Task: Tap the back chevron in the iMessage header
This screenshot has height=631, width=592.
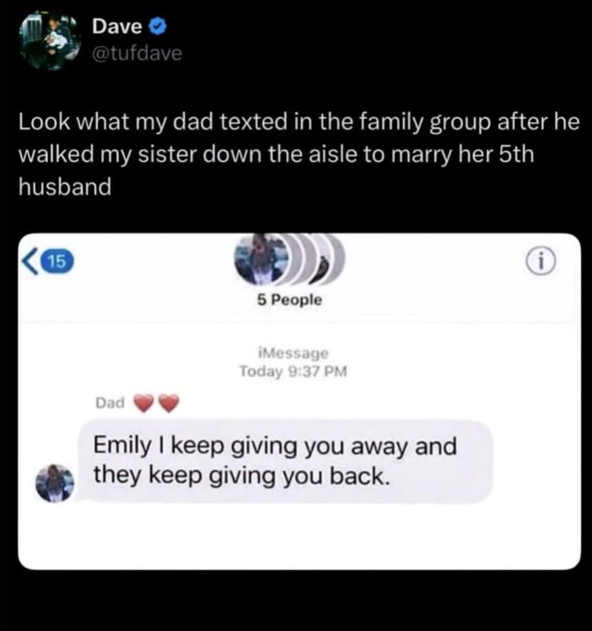Action: (x=31, y=261)
